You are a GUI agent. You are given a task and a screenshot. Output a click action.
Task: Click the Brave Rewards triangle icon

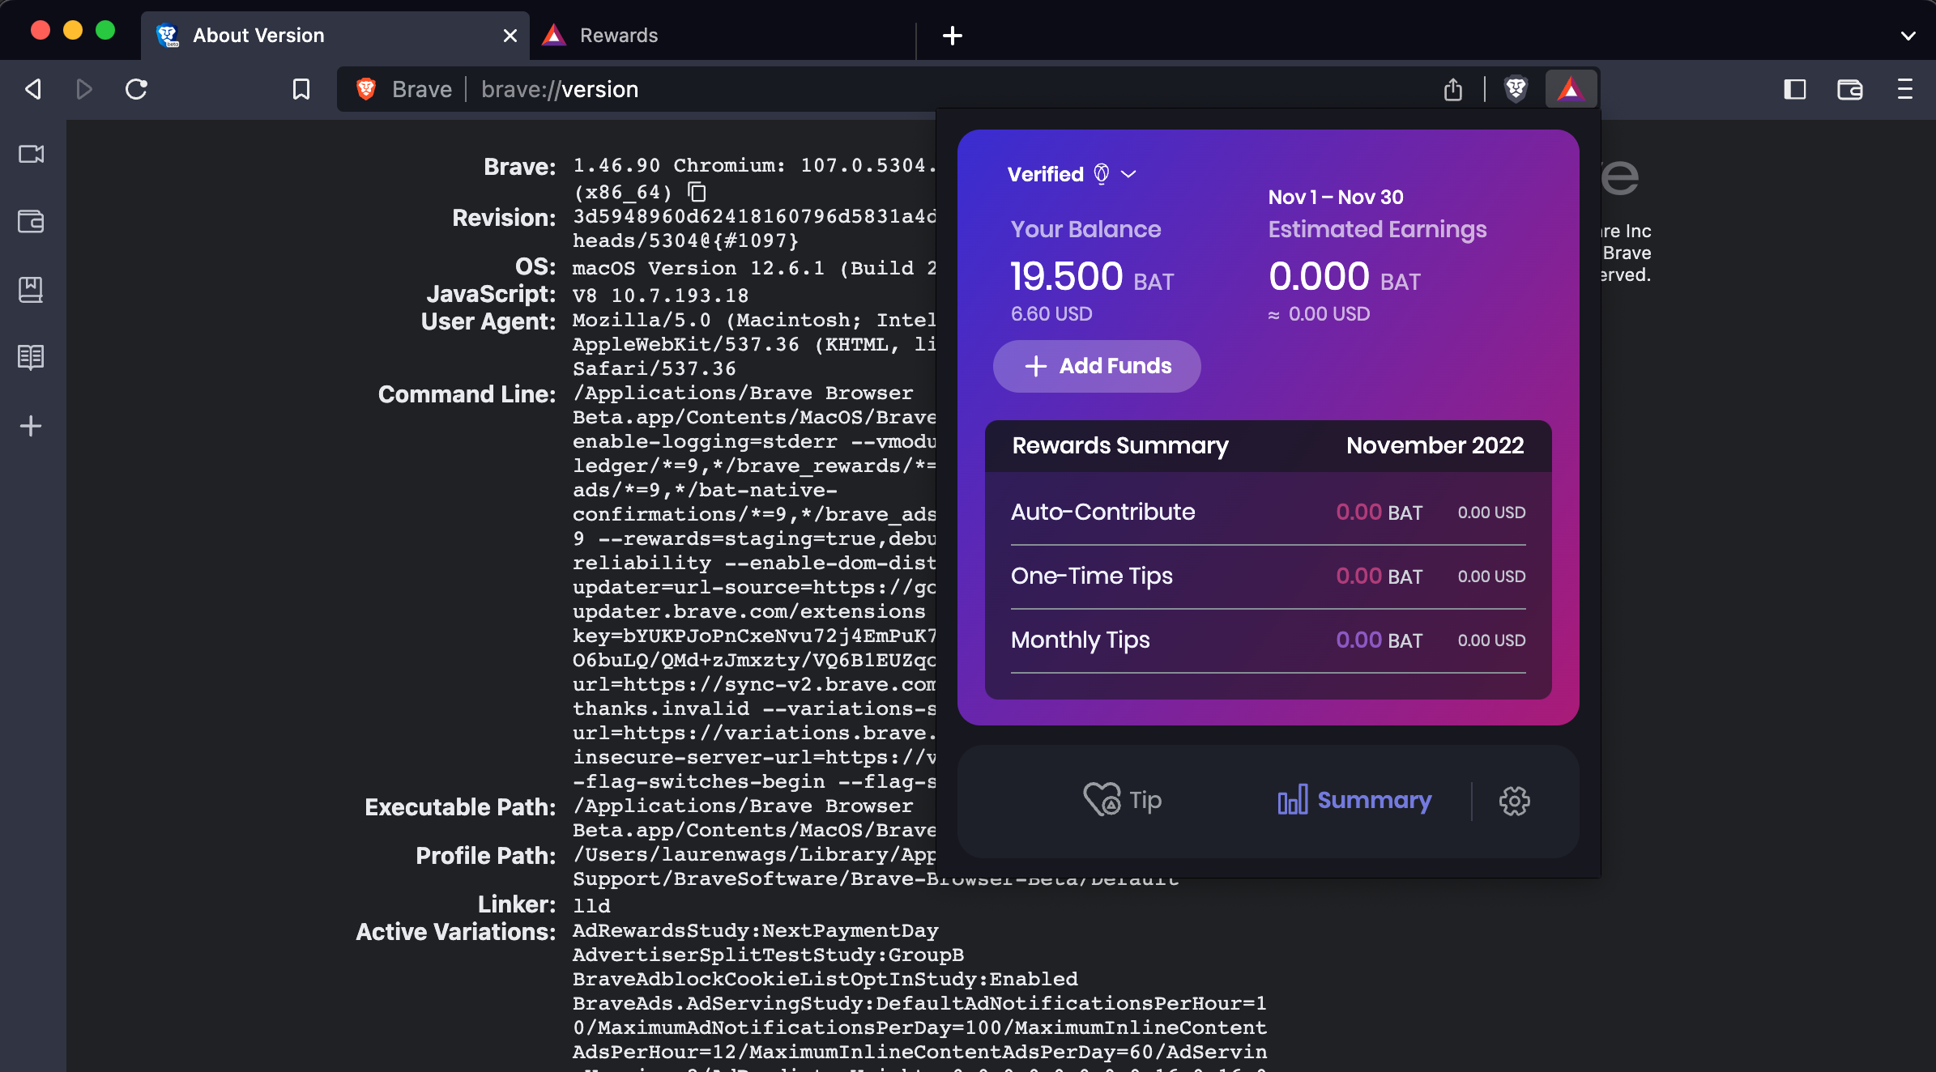tap(1570, 88)
